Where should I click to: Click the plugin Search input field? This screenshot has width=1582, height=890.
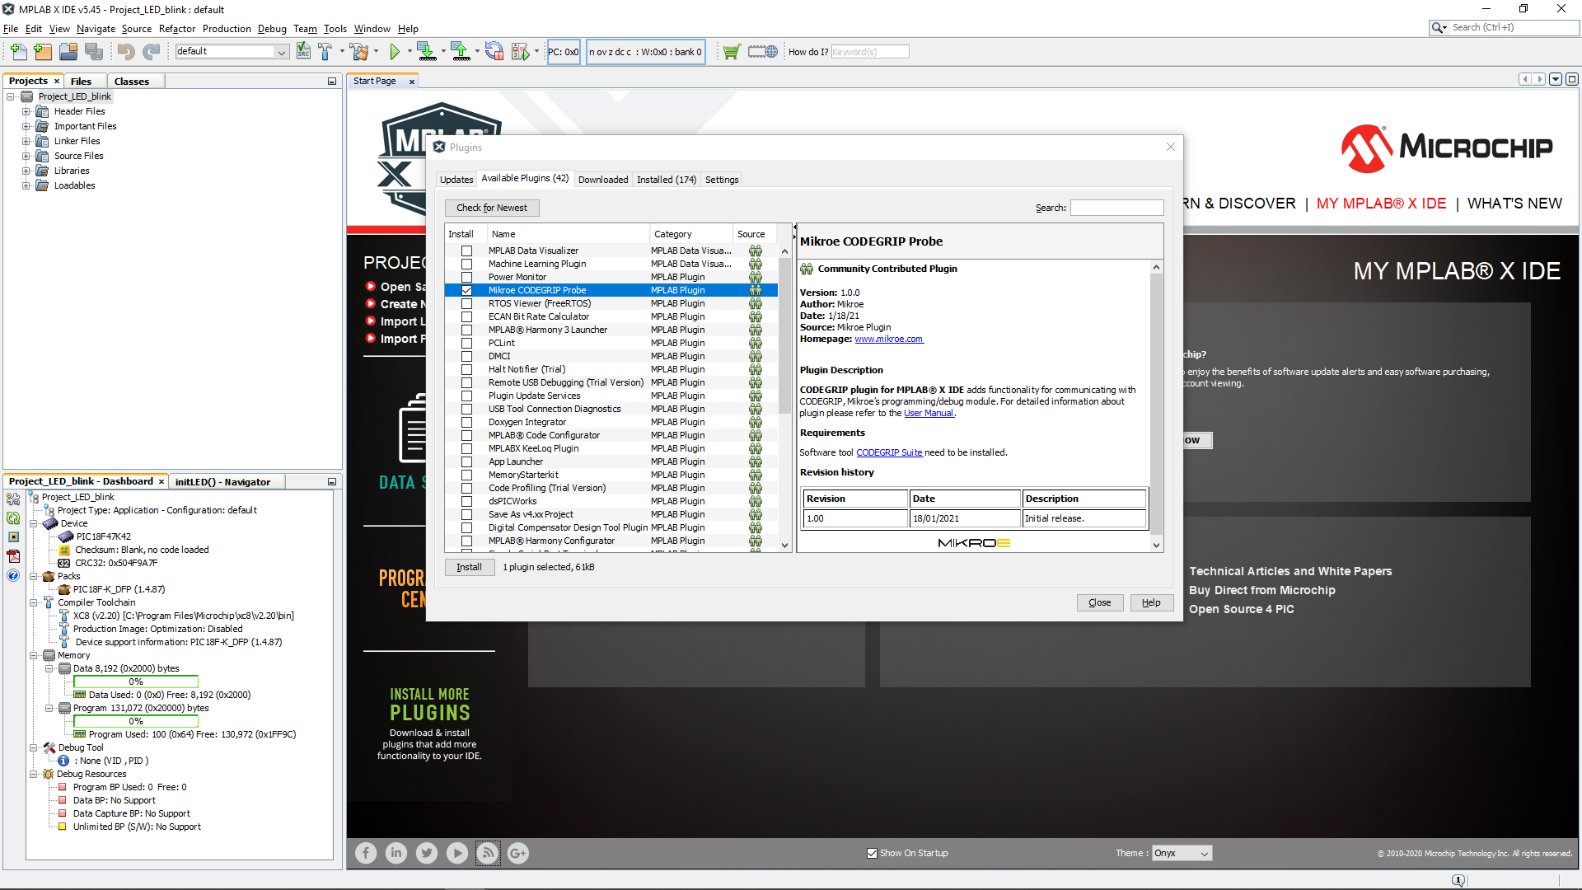[1117, 208]
